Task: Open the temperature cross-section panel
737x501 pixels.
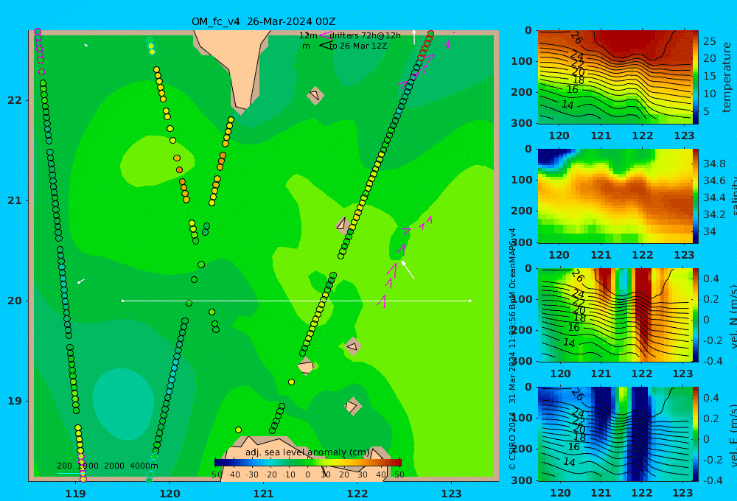Action: pyautogui.click(x=615, y=77)
